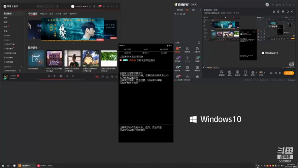Open the speaker dropdown arrow in Douyu toolbar
The width and height of the screenshot is (298, 168).
pos(264,72)
